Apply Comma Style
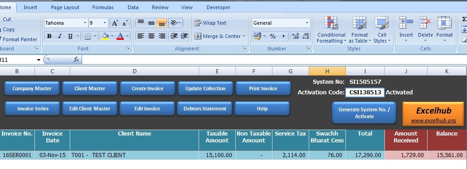Image resolution: width=467 pixels, height=169 pixels. pyautogui.click(x=283, y=36)
